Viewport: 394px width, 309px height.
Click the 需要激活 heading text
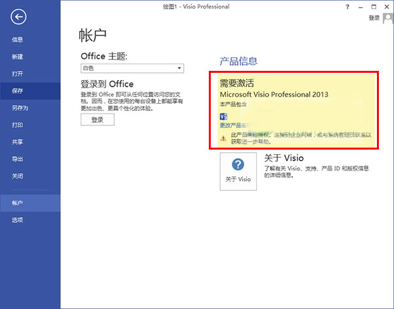click(236, 83)
